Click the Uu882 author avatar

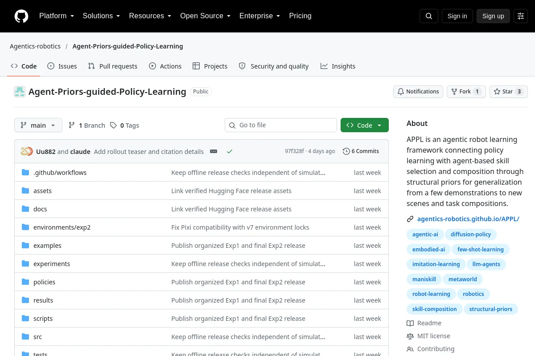(25, 151)
